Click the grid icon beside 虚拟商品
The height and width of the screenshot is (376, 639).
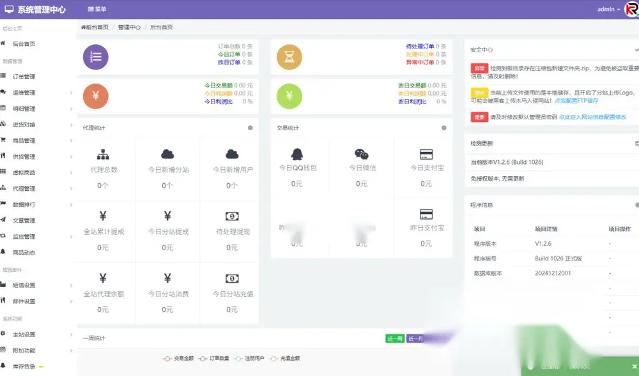pyautogui.click(x=3, y=172)
